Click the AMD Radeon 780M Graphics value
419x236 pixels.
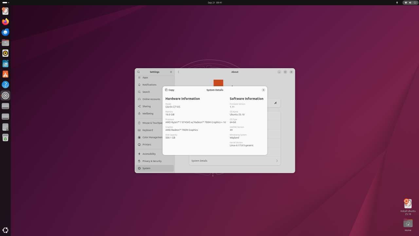pos(182,130)
